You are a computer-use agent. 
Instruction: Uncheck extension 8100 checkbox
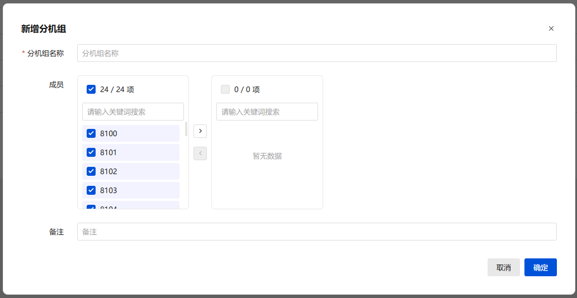tap(91, 133)
